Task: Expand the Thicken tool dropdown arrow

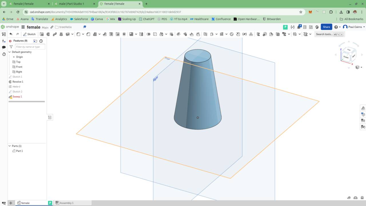Action: point(72,34)
